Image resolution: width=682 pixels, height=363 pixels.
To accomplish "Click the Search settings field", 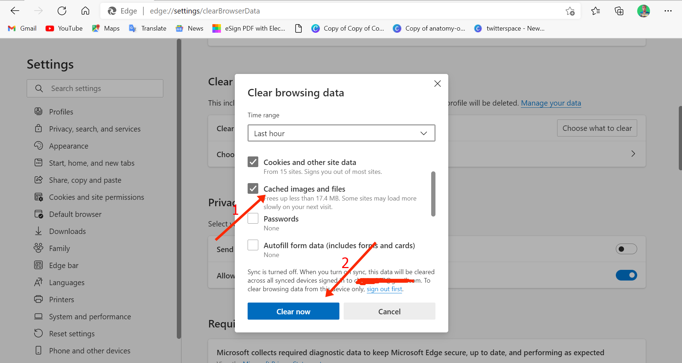I will click(95, 89).
